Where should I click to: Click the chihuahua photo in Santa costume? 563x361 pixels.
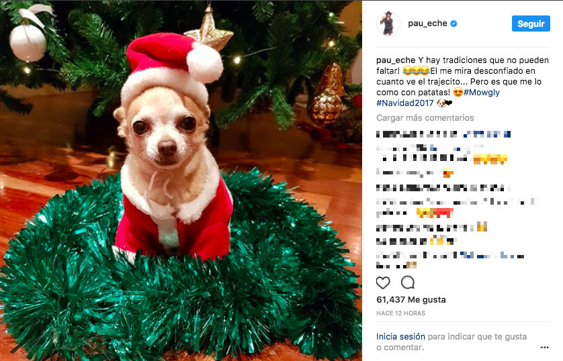click(x=181, y=180)
